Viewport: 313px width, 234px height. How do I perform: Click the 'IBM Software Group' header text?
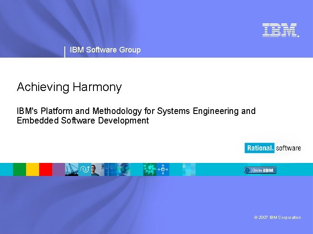(105, 50)
